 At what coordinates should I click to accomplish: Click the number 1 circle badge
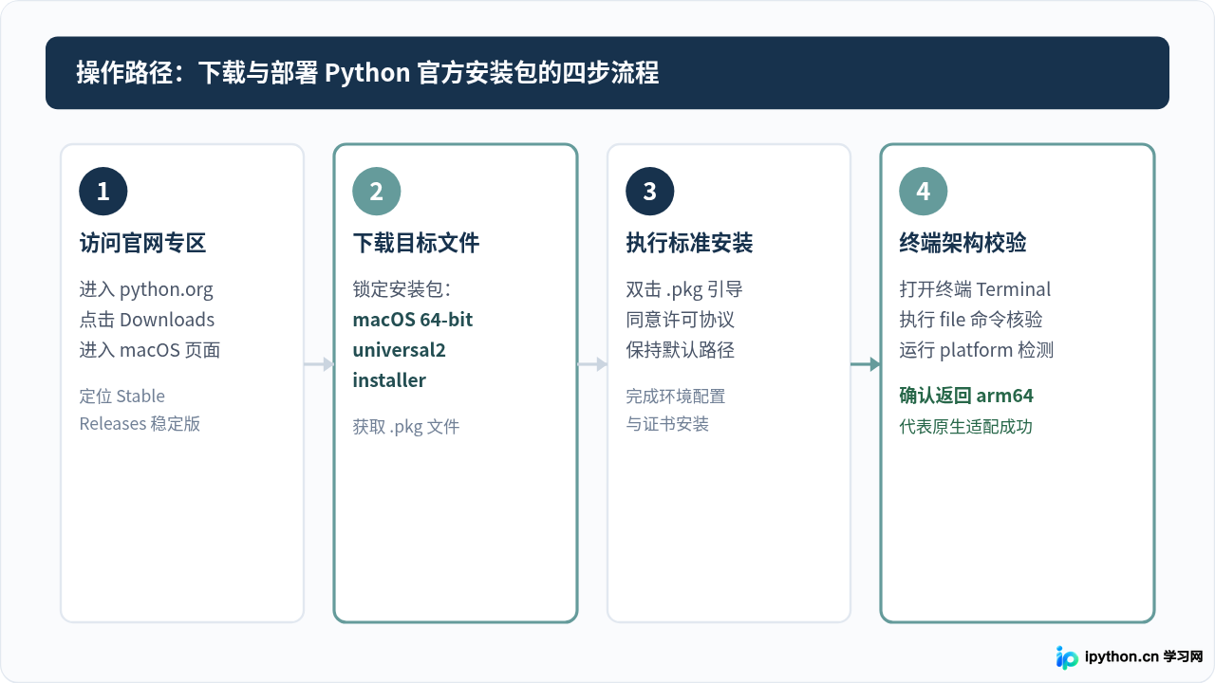tap(103, 191)
